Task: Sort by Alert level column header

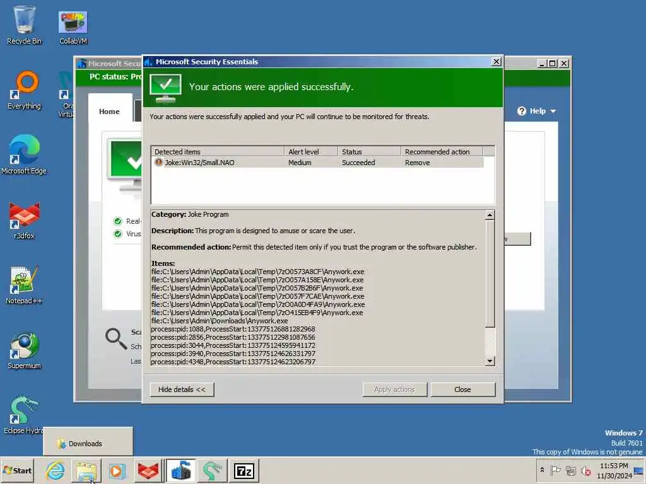Action: click(x=311, y=151)
